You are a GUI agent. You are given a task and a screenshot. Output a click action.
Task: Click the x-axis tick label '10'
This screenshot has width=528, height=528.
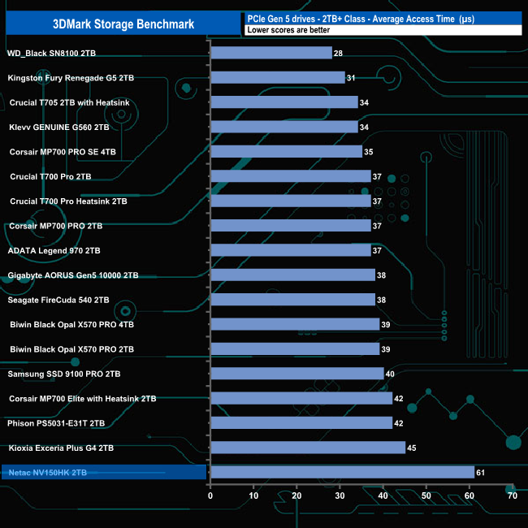coord(253,496)
